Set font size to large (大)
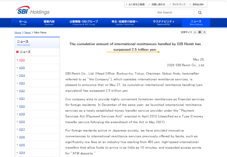The height and width of the screenshot is (157, 227). coord(204,32)
